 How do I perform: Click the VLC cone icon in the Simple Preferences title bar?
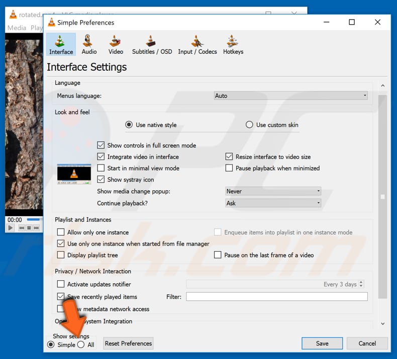[52, 22]
